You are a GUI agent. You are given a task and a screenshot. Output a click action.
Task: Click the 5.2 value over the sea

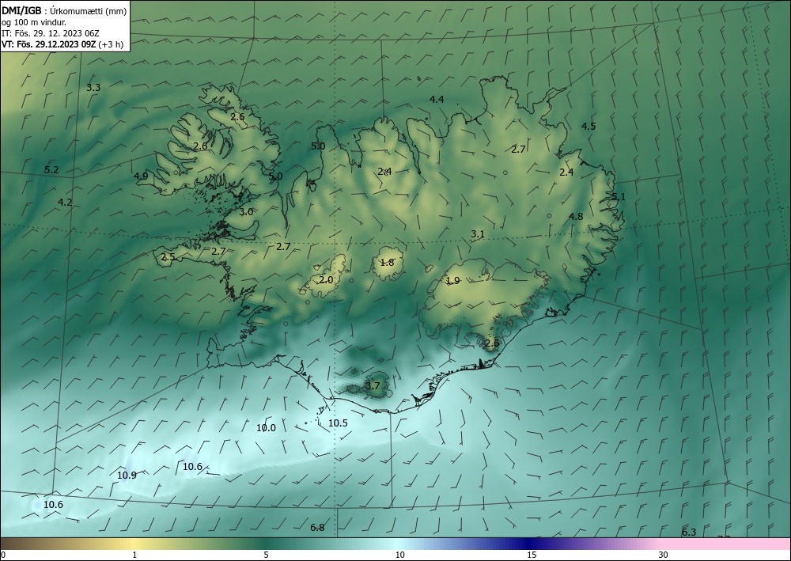pos(51,170)
